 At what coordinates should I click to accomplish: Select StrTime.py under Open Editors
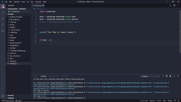coord(16,12)
